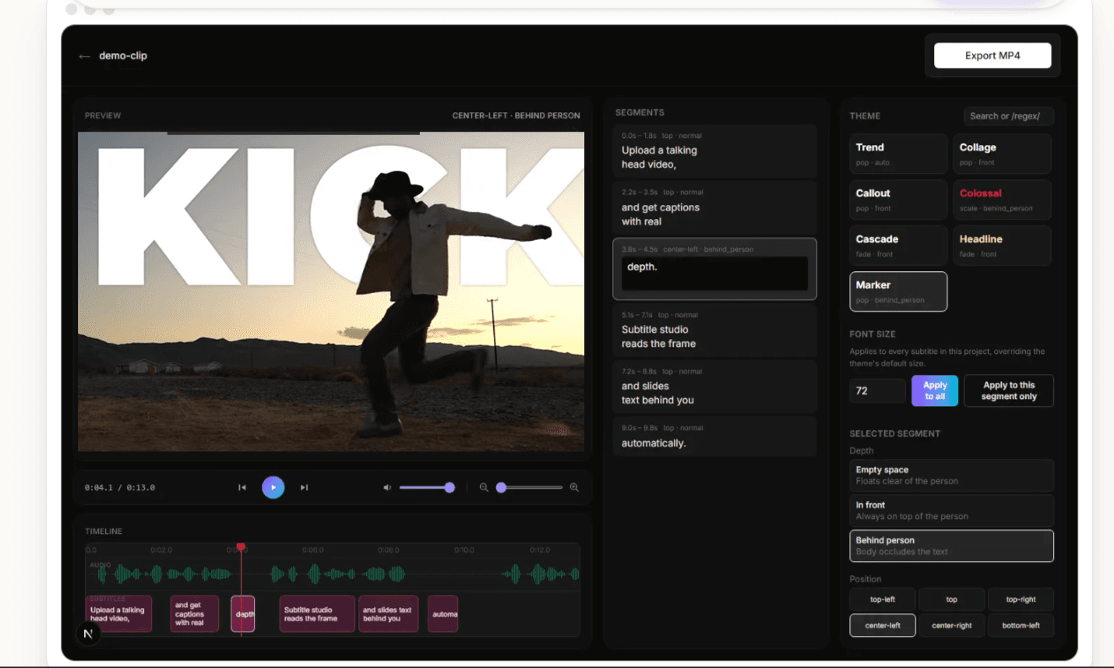Select timeline clip 'automa'

(x=443, y=614)
